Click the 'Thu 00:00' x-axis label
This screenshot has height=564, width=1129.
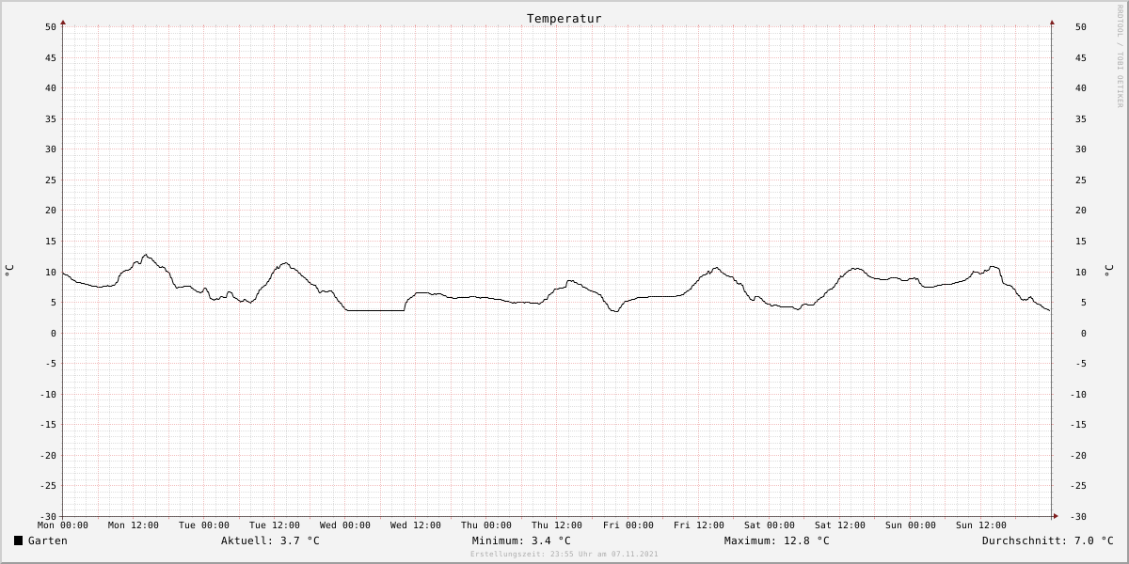pyautogui.click(x=486, y=525)
